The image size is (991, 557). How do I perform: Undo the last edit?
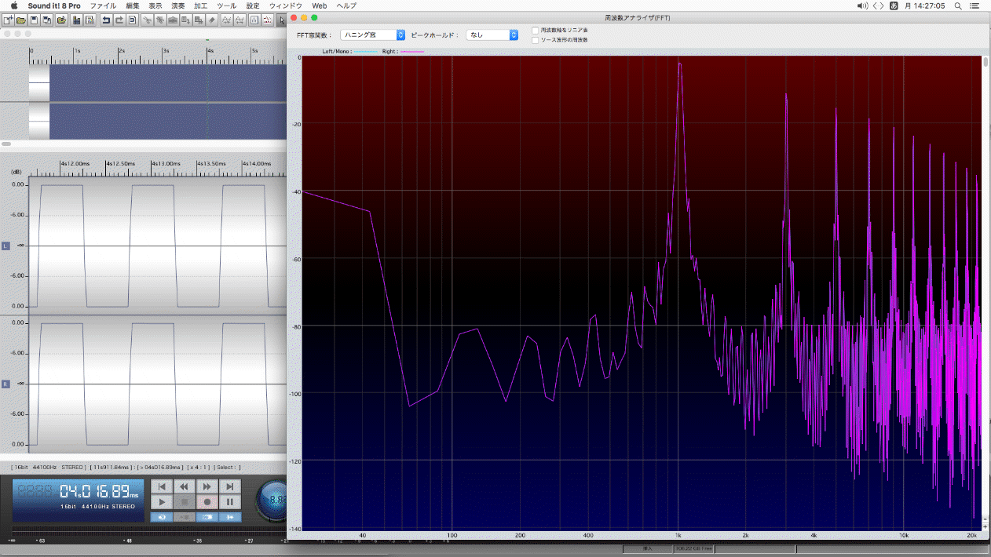(x=106, y=19)
